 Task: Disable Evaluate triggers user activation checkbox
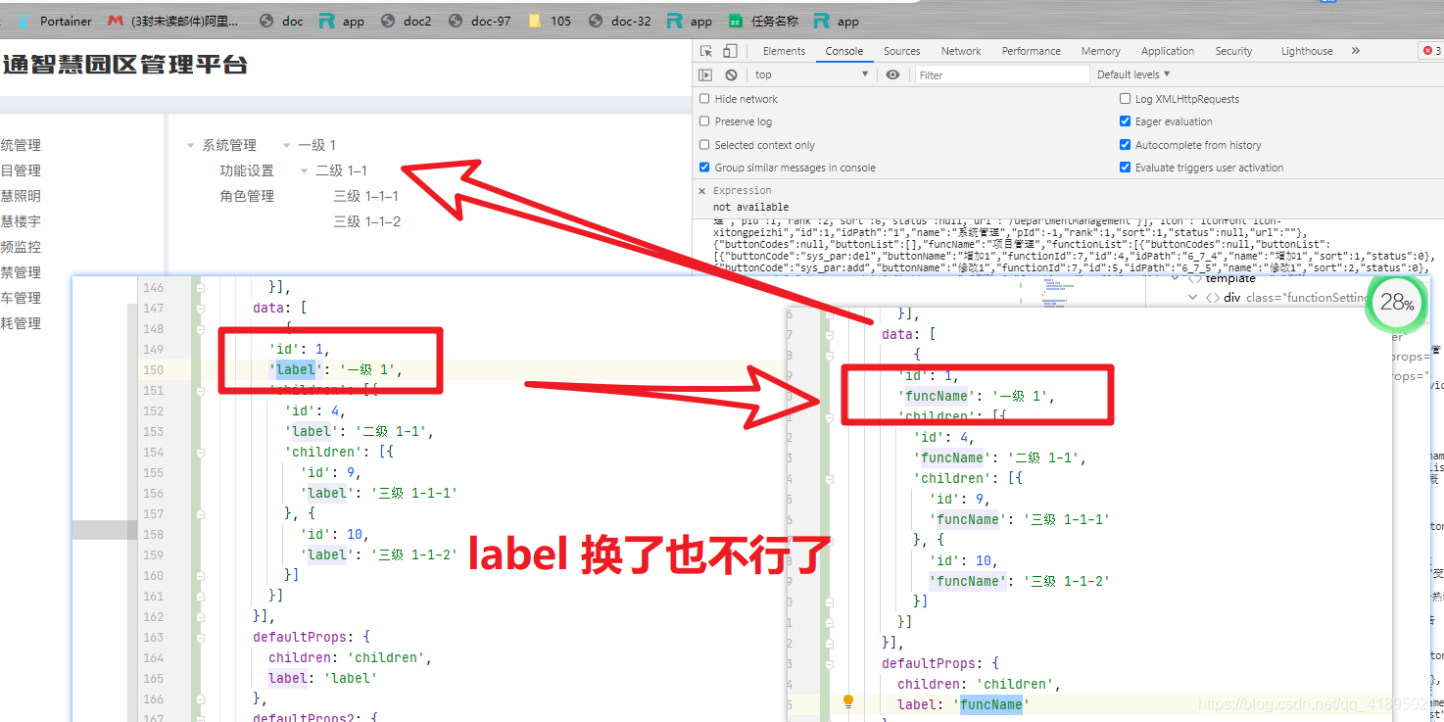pyautogui.click(x=1125, y=168)
